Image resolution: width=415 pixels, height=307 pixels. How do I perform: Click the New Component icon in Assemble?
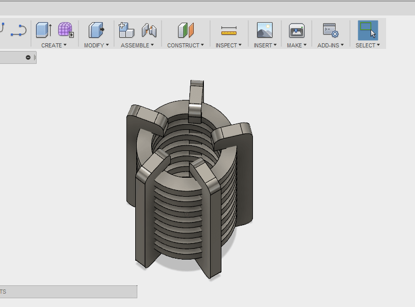click(x=126, y=30)
